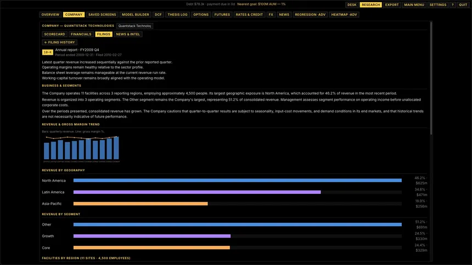
Task: Open the HEATMAP ADV tab
Action: click(344, 14)
